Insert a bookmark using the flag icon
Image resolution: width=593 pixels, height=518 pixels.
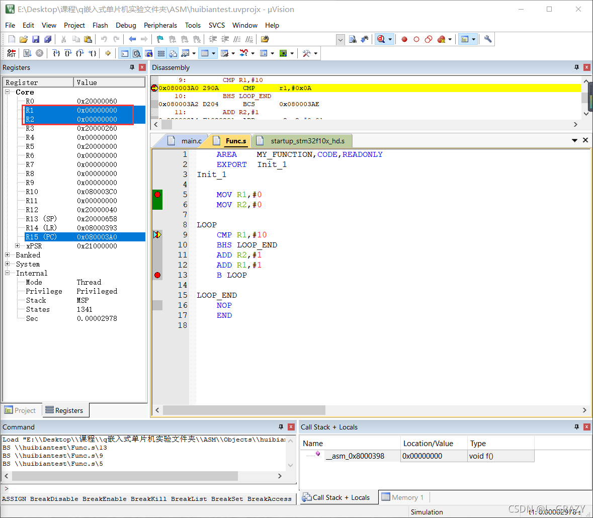(160, 39)
